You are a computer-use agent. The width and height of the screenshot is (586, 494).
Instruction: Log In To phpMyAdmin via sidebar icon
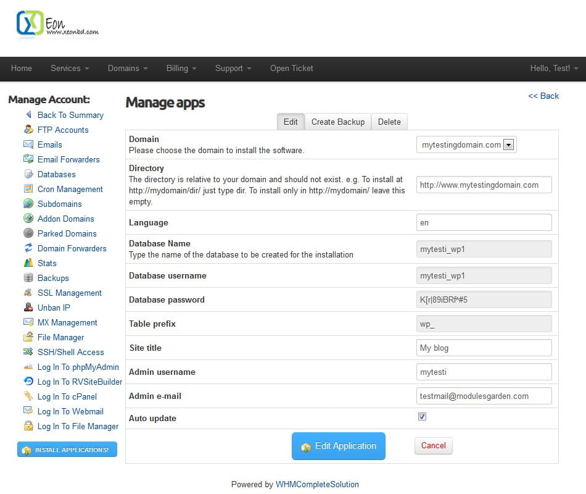pos(30,367)
